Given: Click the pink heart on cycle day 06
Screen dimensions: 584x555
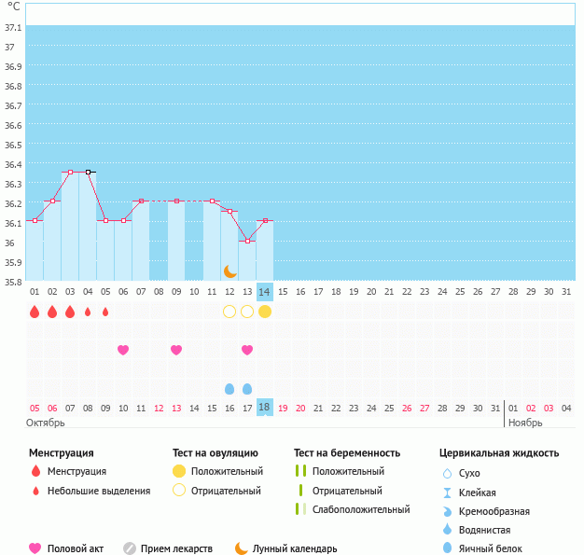Looking at the screenshot, I should pyautogui.click(x=123, y=350).
